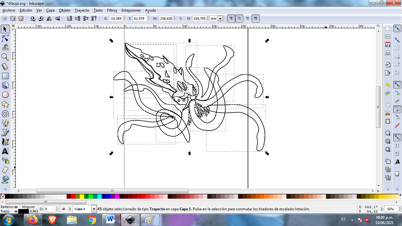
Task: Select the Ellipse tool
Action: click(x=5, y=95)
